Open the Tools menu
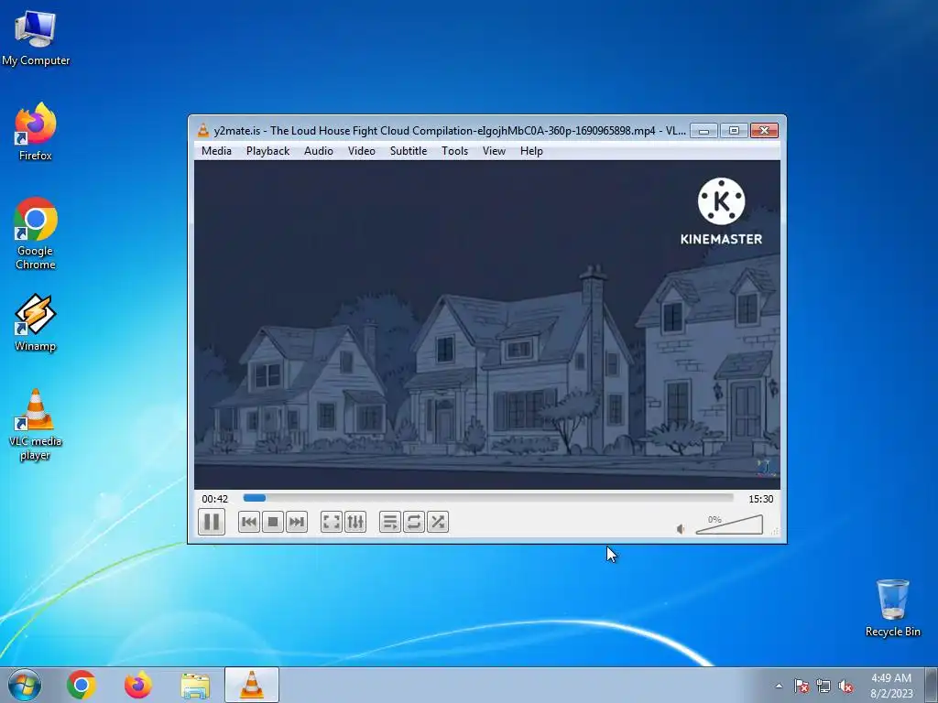 pos(454,151)
